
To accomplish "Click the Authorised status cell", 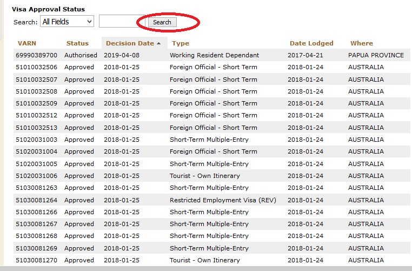I will pyautogui.click(x=81, y=55).
